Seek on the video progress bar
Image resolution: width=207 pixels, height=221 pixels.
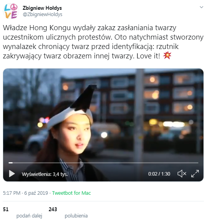103,163
